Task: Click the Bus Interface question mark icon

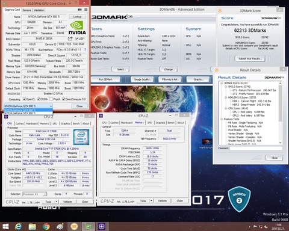Action: coord(85,49)
